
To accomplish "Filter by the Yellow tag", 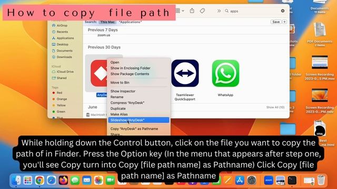I will (x=61, y=105).
